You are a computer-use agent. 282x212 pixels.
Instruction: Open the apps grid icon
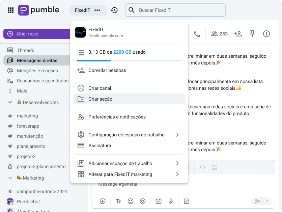click(11, 10)
